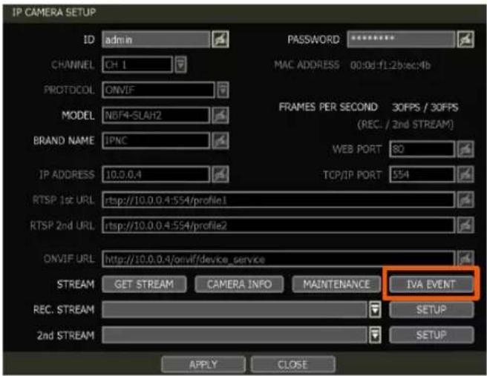Apply the IP camera settings
The image size is (487, 376).
(x=203, y=364)
